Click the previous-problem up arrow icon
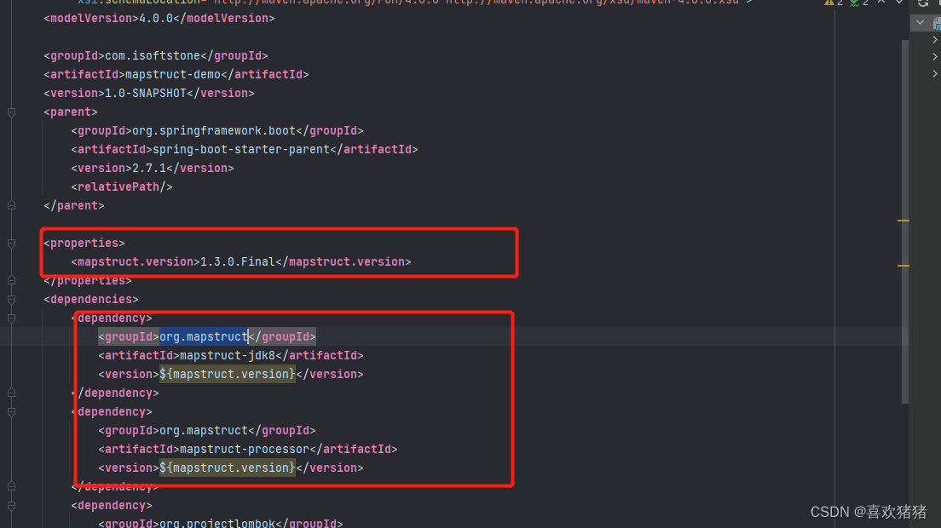Screen dimensions: 941x528 tap(880, 3)
